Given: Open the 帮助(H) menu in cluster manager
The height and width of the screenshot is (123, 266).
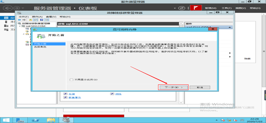Looking at the screenshot, I should 65,17.
